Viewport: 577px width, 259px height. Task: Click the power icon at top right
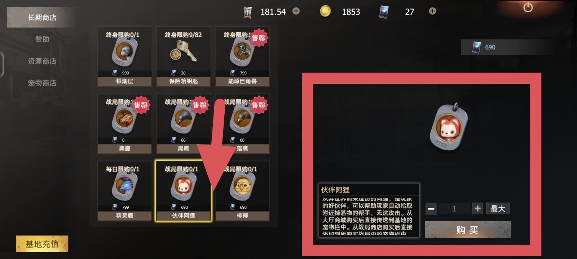528,7
